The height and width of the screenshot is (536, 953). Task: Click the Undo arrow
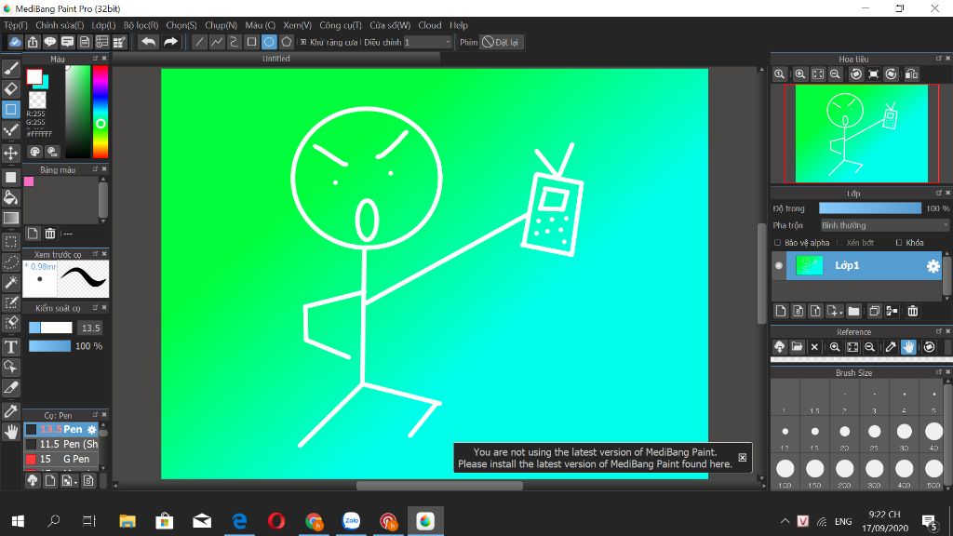click(x=148, y=42)
